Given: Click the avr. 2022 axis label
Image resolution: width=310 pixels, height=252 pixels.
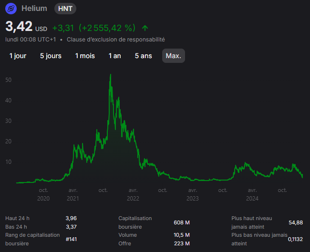Looking at the screenshot, I should point(133,194).
